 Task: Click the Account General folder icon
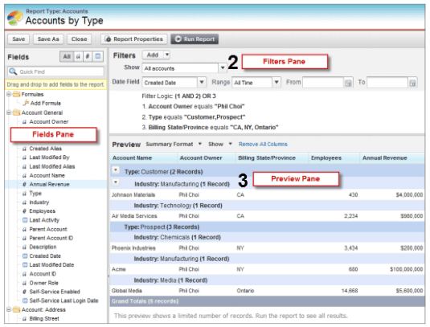pyautogui.click(x=16, y=112)
